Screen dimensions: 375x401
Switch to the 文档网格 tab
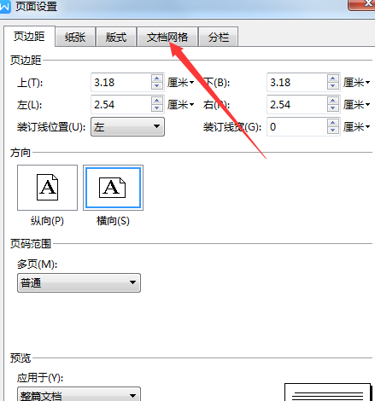point(167,37)
